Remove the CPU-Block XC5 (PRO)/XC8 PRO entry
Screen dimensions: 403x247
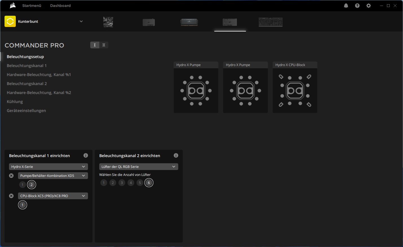[11, 196]
